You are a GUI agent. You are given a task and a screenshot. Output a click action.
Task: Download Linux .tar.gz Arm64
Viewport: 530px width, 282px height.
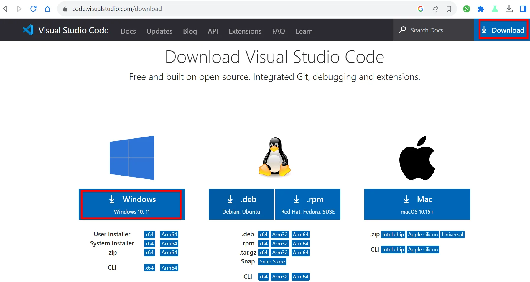tap(300, 253)
